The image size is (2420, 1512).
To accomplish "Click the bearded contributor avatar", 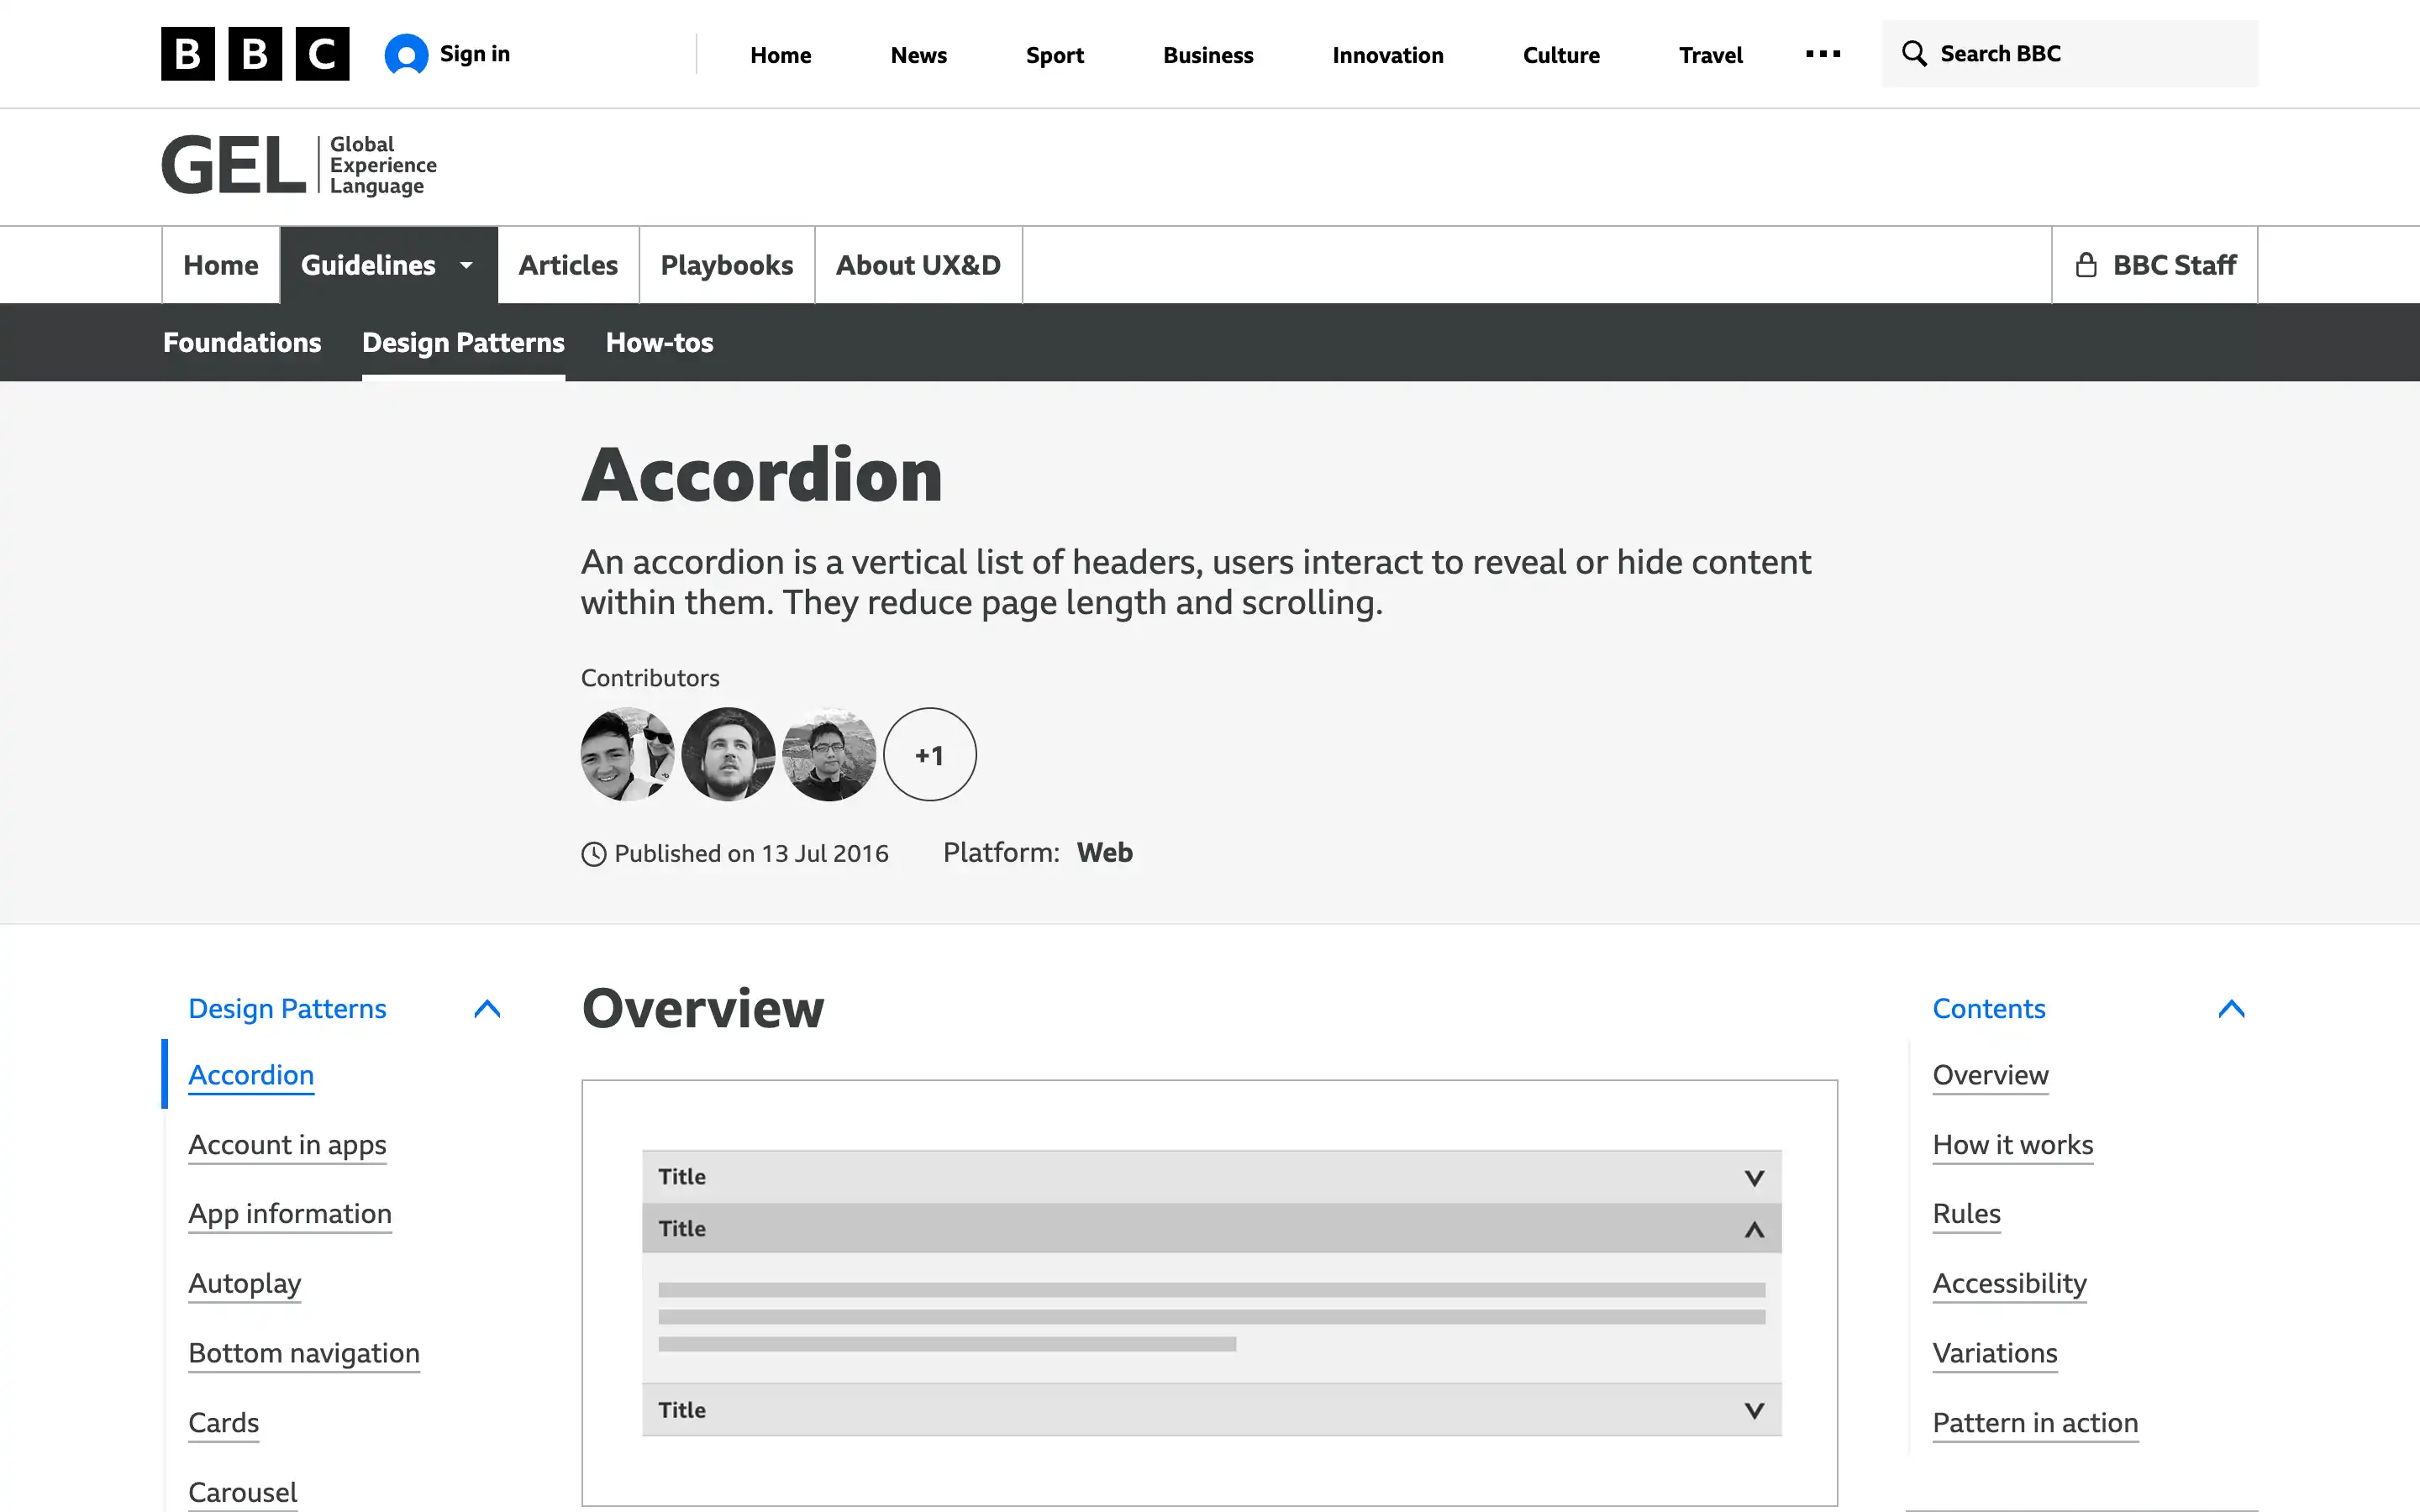I will (x=728, y=754).
